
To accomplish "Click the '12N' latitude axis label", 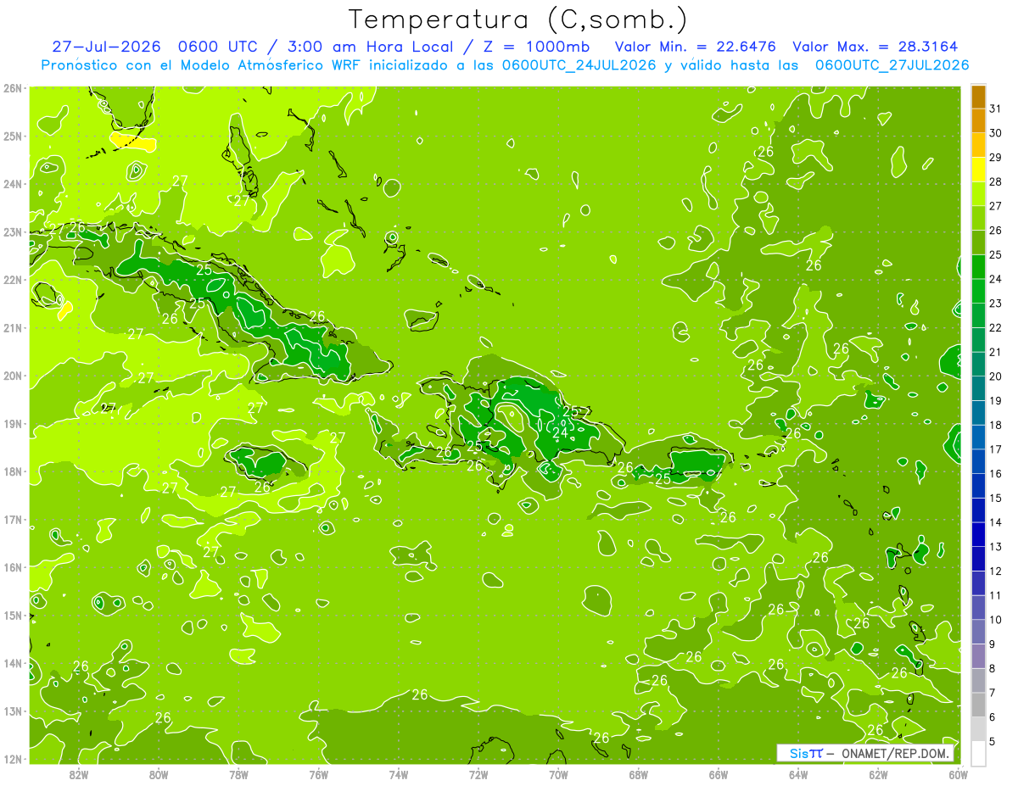I will coord(13,760).
